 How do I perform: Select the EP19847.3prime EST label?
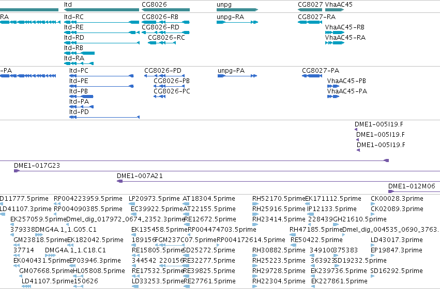(397, 251)
